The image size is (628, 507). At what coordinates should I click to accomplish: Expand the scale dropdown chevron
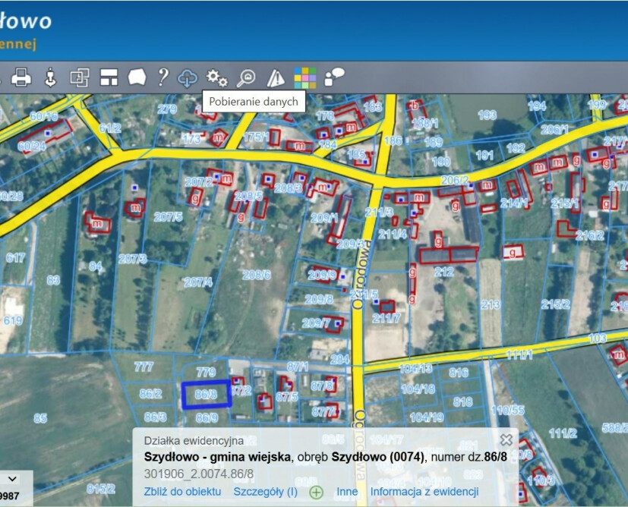tap(12, 479)
